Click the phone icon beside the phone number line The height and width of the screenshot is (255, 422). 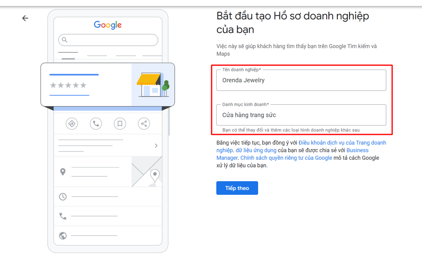(63, 216)
